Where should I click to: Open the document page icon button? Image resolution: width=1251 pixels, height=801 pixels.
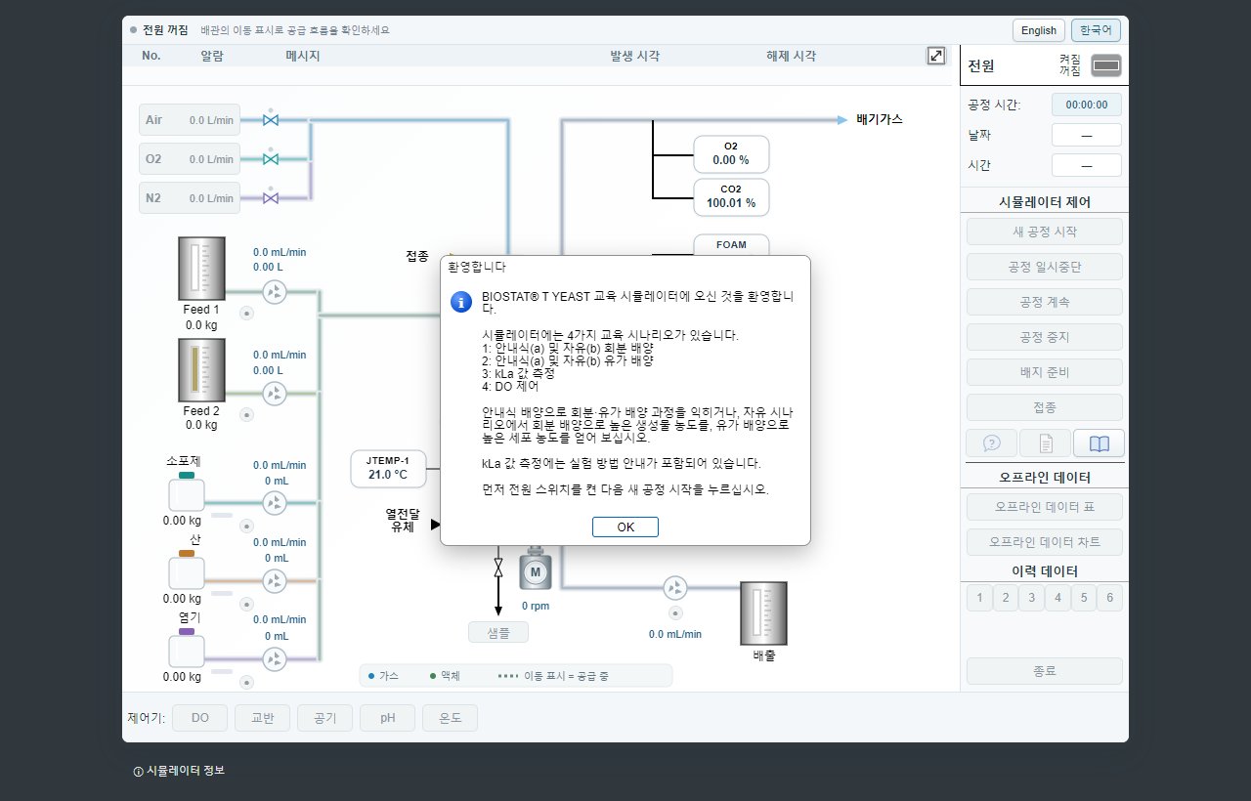[1045, 443]
